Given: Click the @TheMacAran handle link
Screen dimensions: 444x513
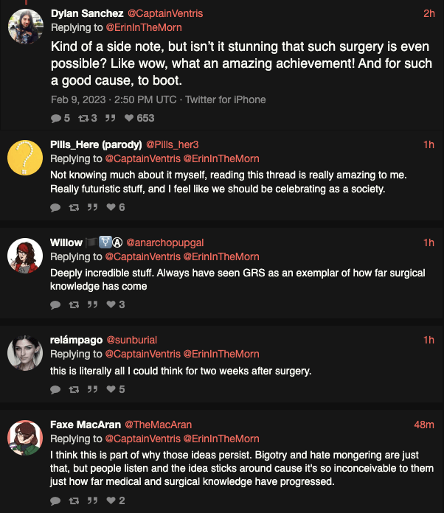Looking at the screenshot, I should [x=158, y=425].
